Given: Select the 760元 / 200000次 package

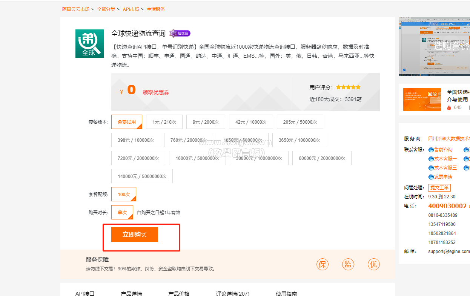Looking at the screenshot, I should pyautogui.click(x=189, y=140).
